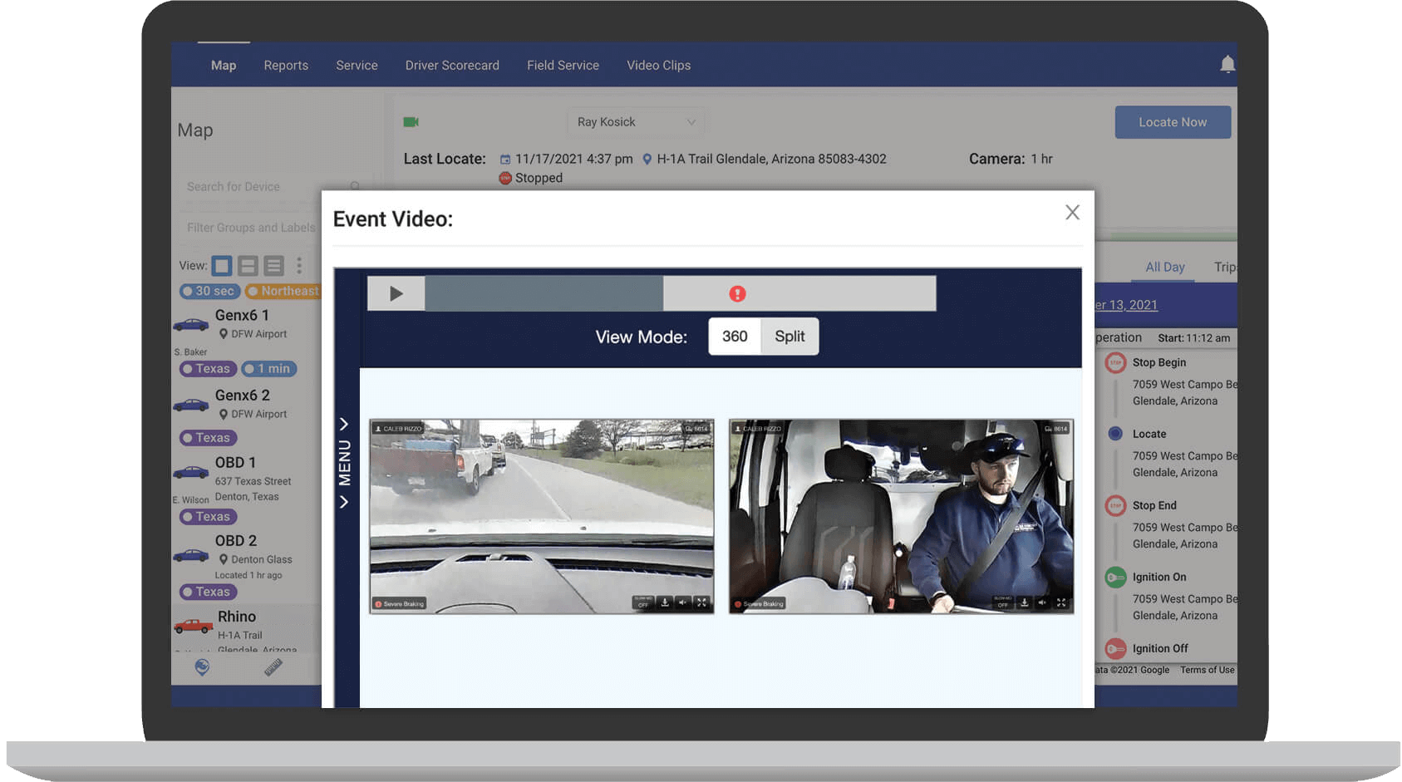This screenshot has width=1402, height=782.
Task: Enter fullscreen on the road-facing video
Action: (701, 602)
